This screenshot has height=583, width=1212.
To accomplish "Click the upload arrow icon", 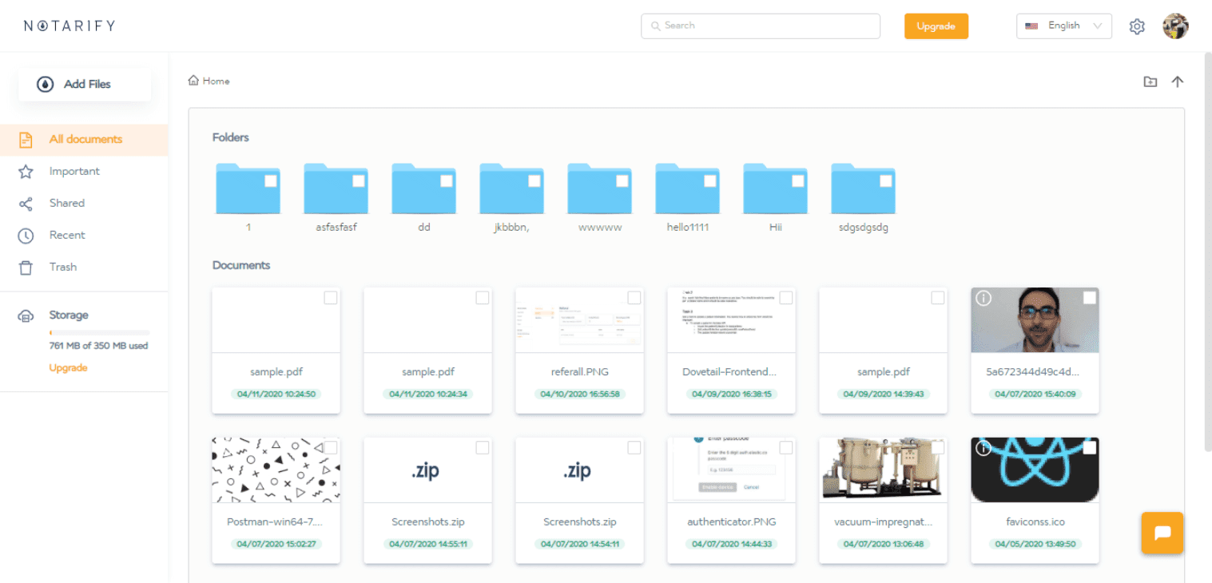I will click(x=1177, y=81).
